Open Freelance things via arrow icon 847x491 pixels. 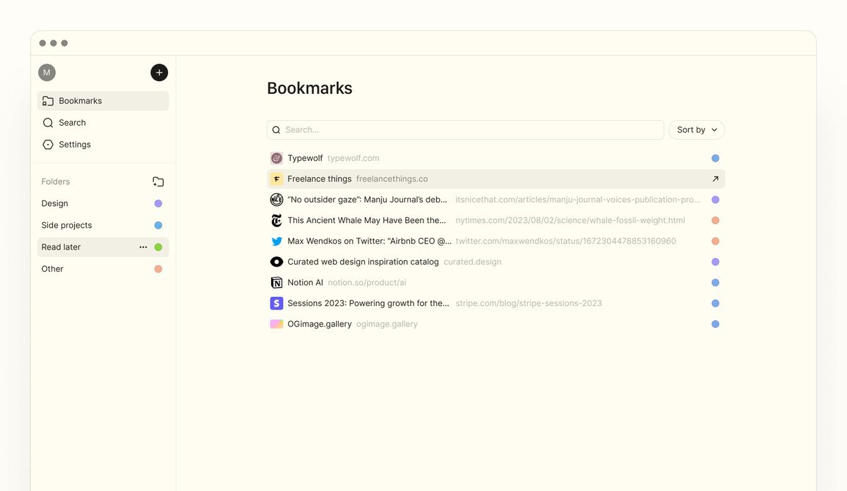[x=715, y=178]
